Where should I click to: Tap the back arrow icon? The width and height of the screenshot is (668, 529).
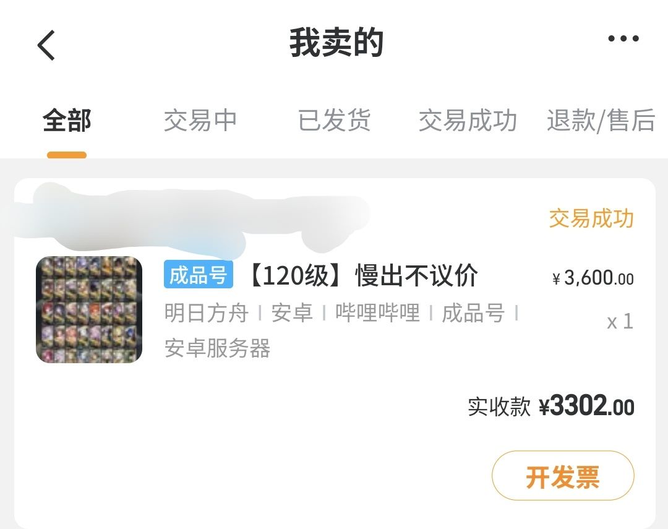(46, 45)
